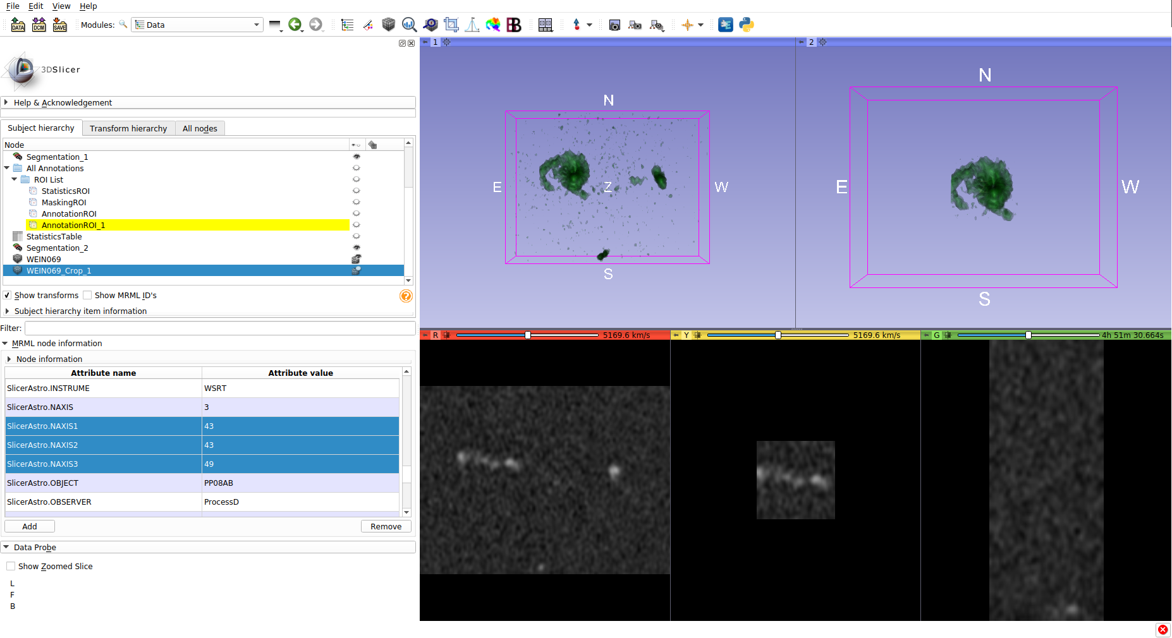Open the volume rendering cube module icon

pos(389,25)
